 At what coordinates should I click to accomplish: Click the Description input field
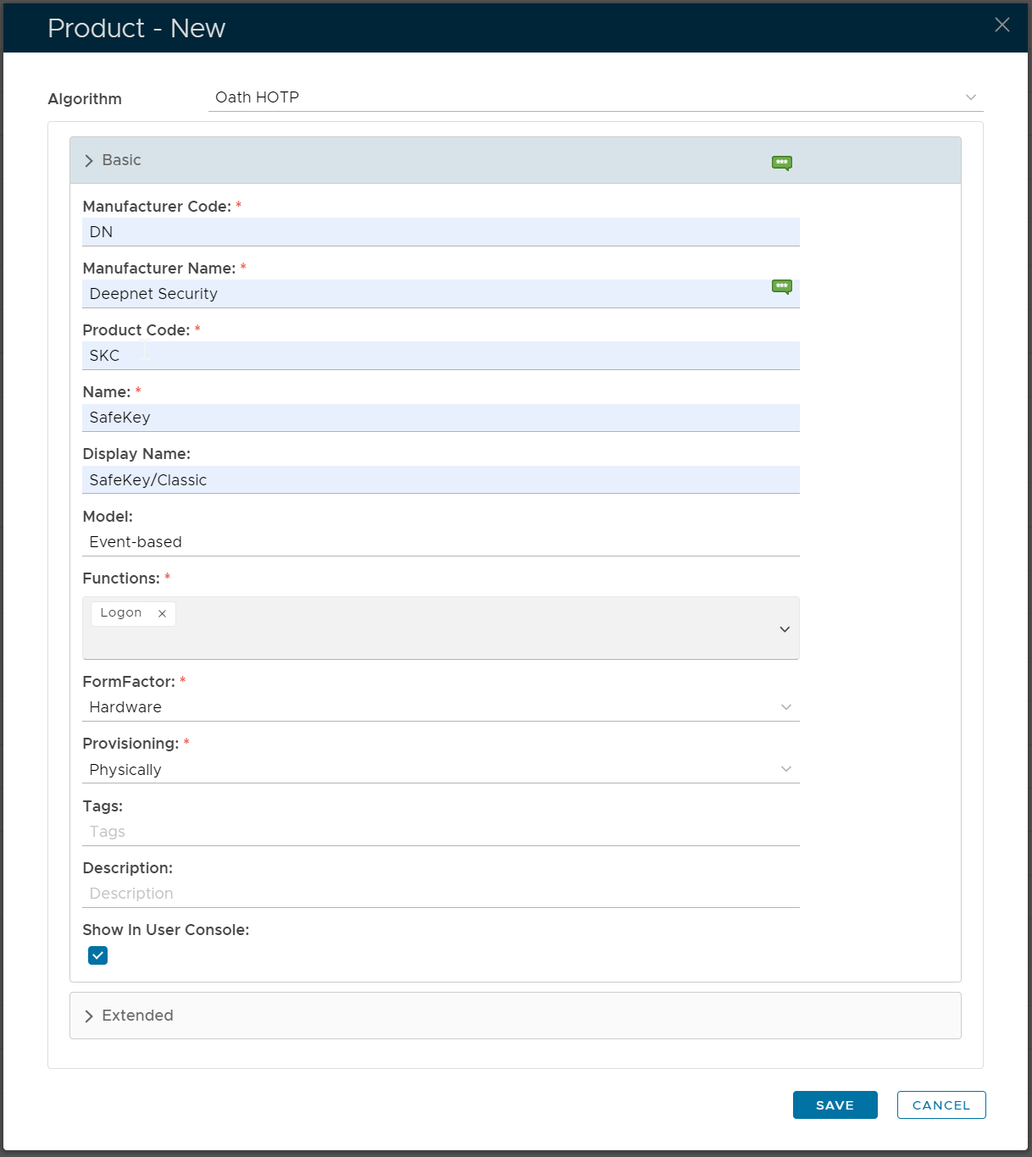pyautogui.click(x=441, y=894)
